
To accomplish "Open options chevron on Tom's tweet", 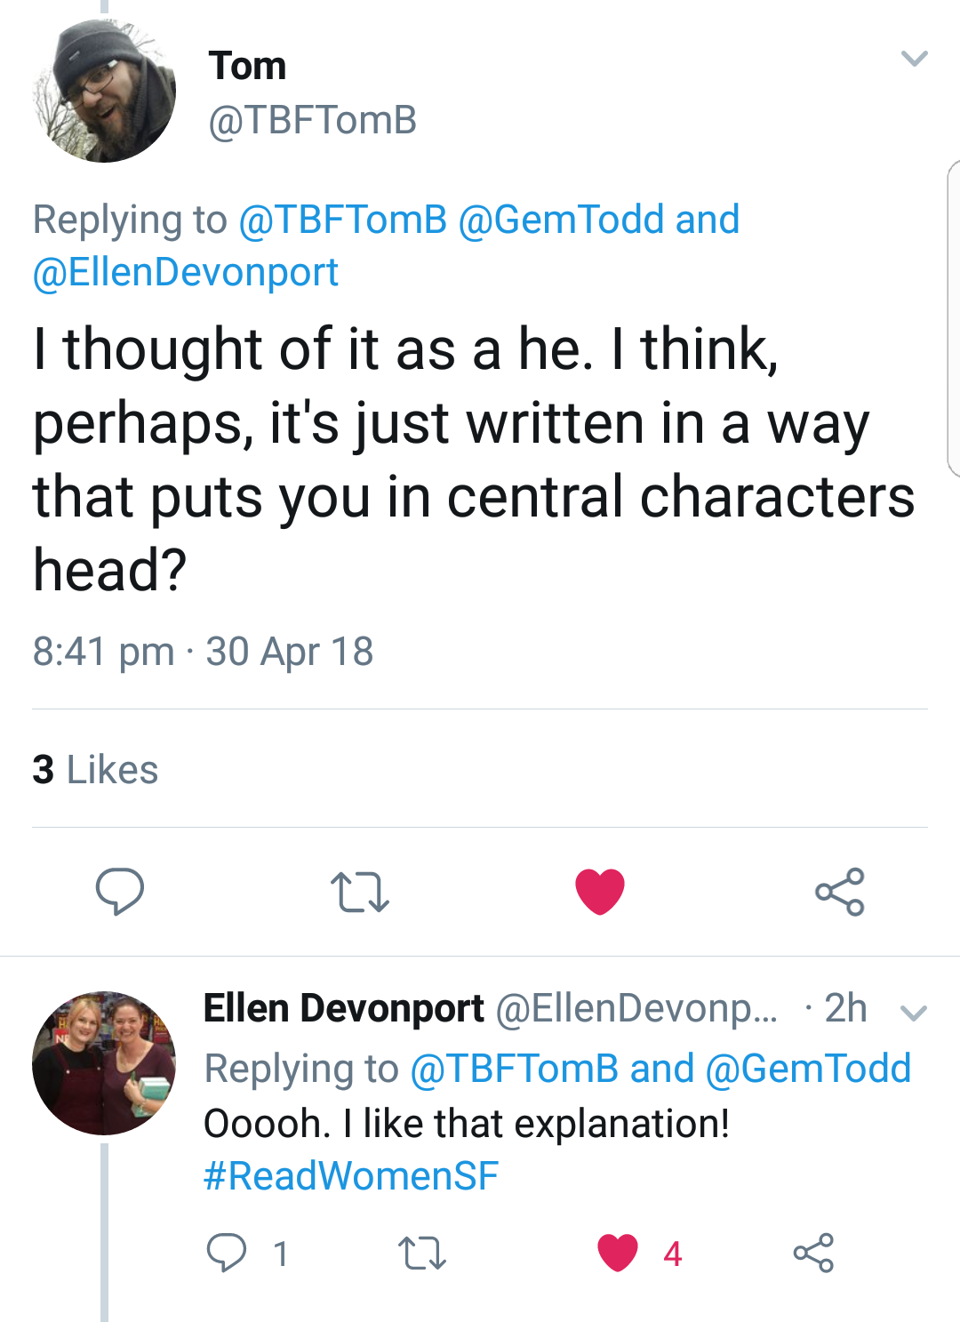I will tap(914, 60).
